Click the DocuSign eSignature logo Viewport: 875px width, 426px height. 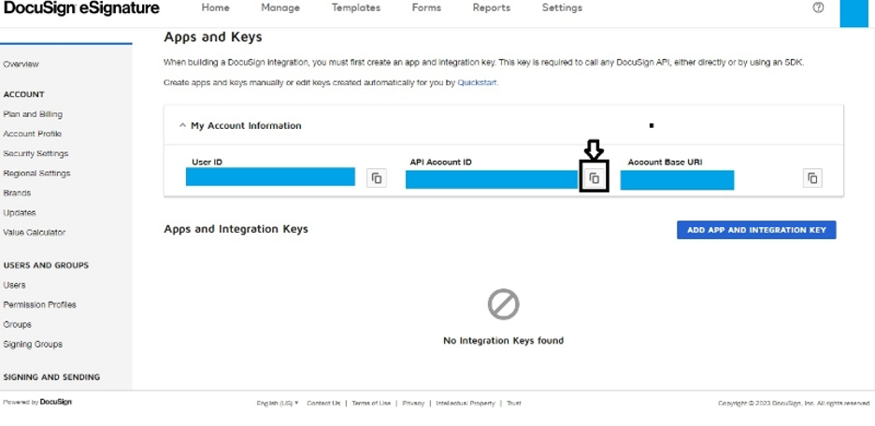[x=81, y=7]
